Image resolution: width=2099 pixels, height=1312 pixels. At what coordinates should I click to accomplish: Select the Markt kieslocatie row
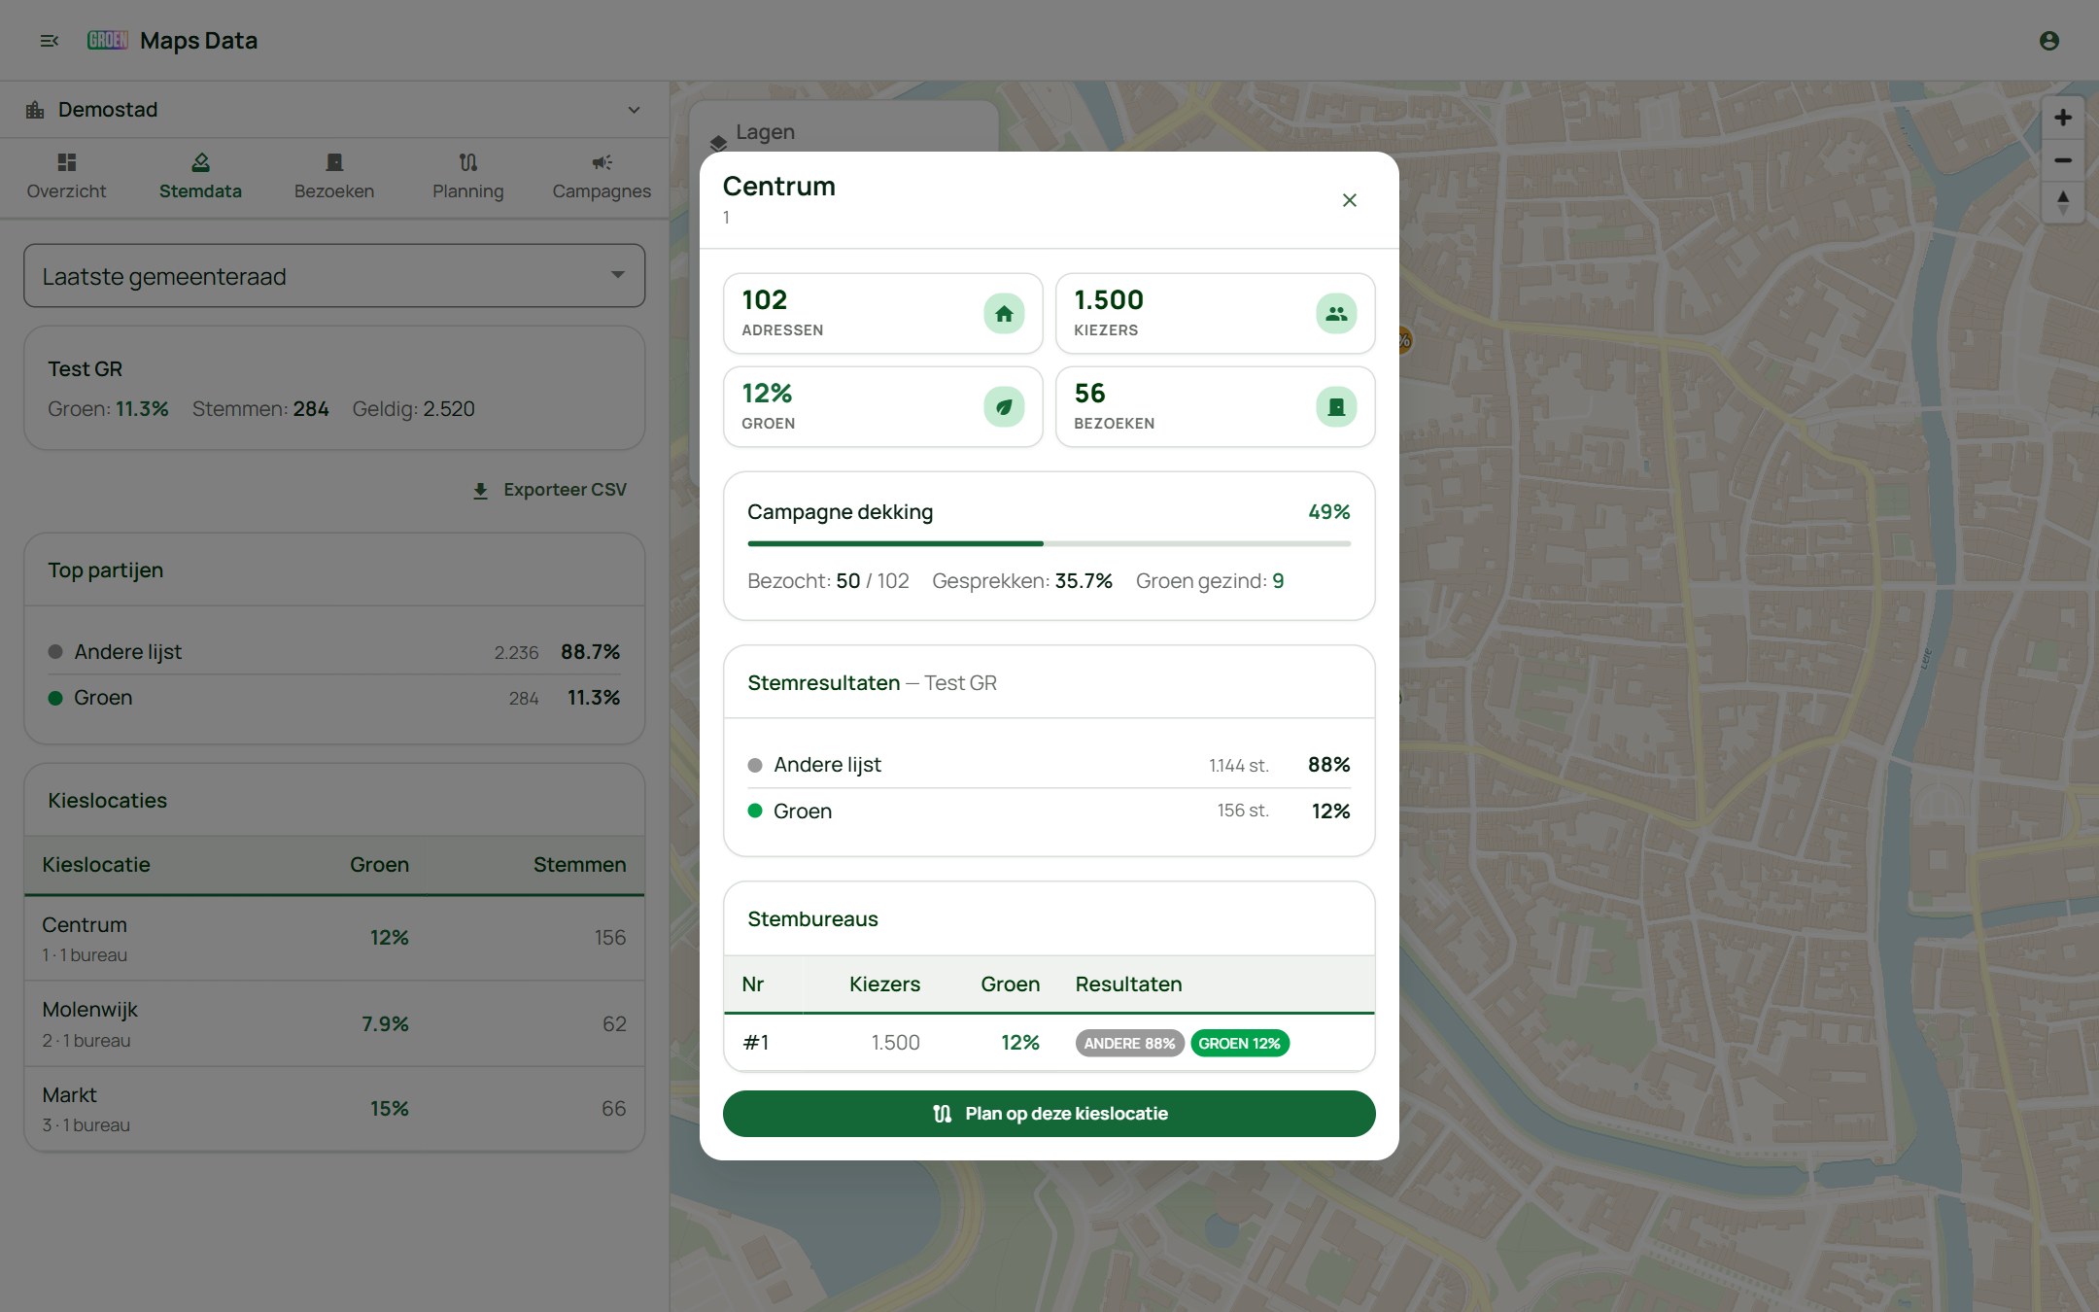tap(334, 1109)
